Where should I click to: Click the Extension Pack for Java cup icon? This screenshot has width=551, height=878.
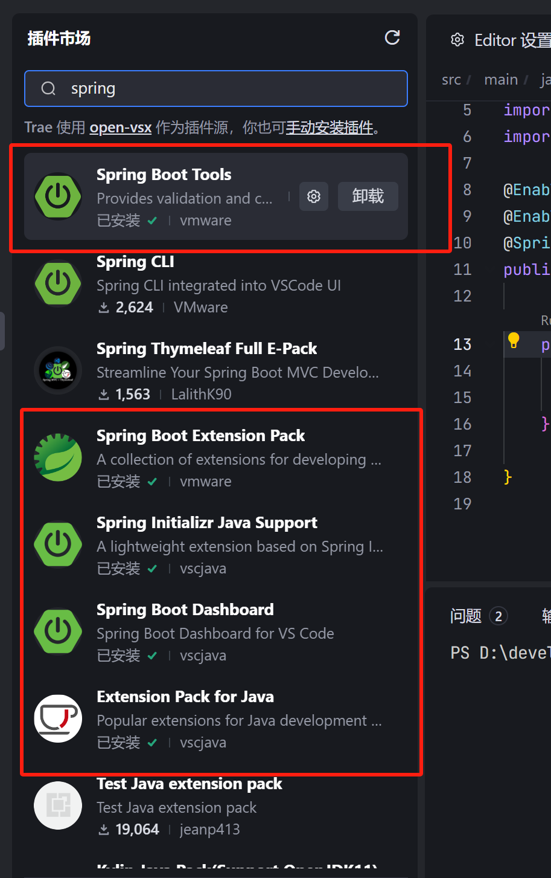(x=58, y=718)
